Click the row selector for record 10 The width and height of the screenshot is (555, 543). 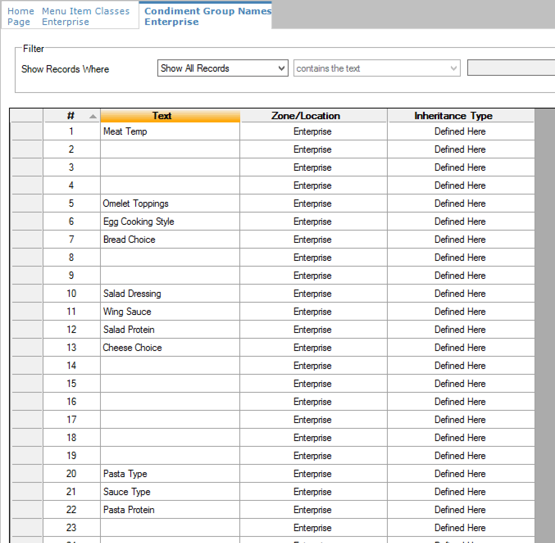tap(27, 294)
